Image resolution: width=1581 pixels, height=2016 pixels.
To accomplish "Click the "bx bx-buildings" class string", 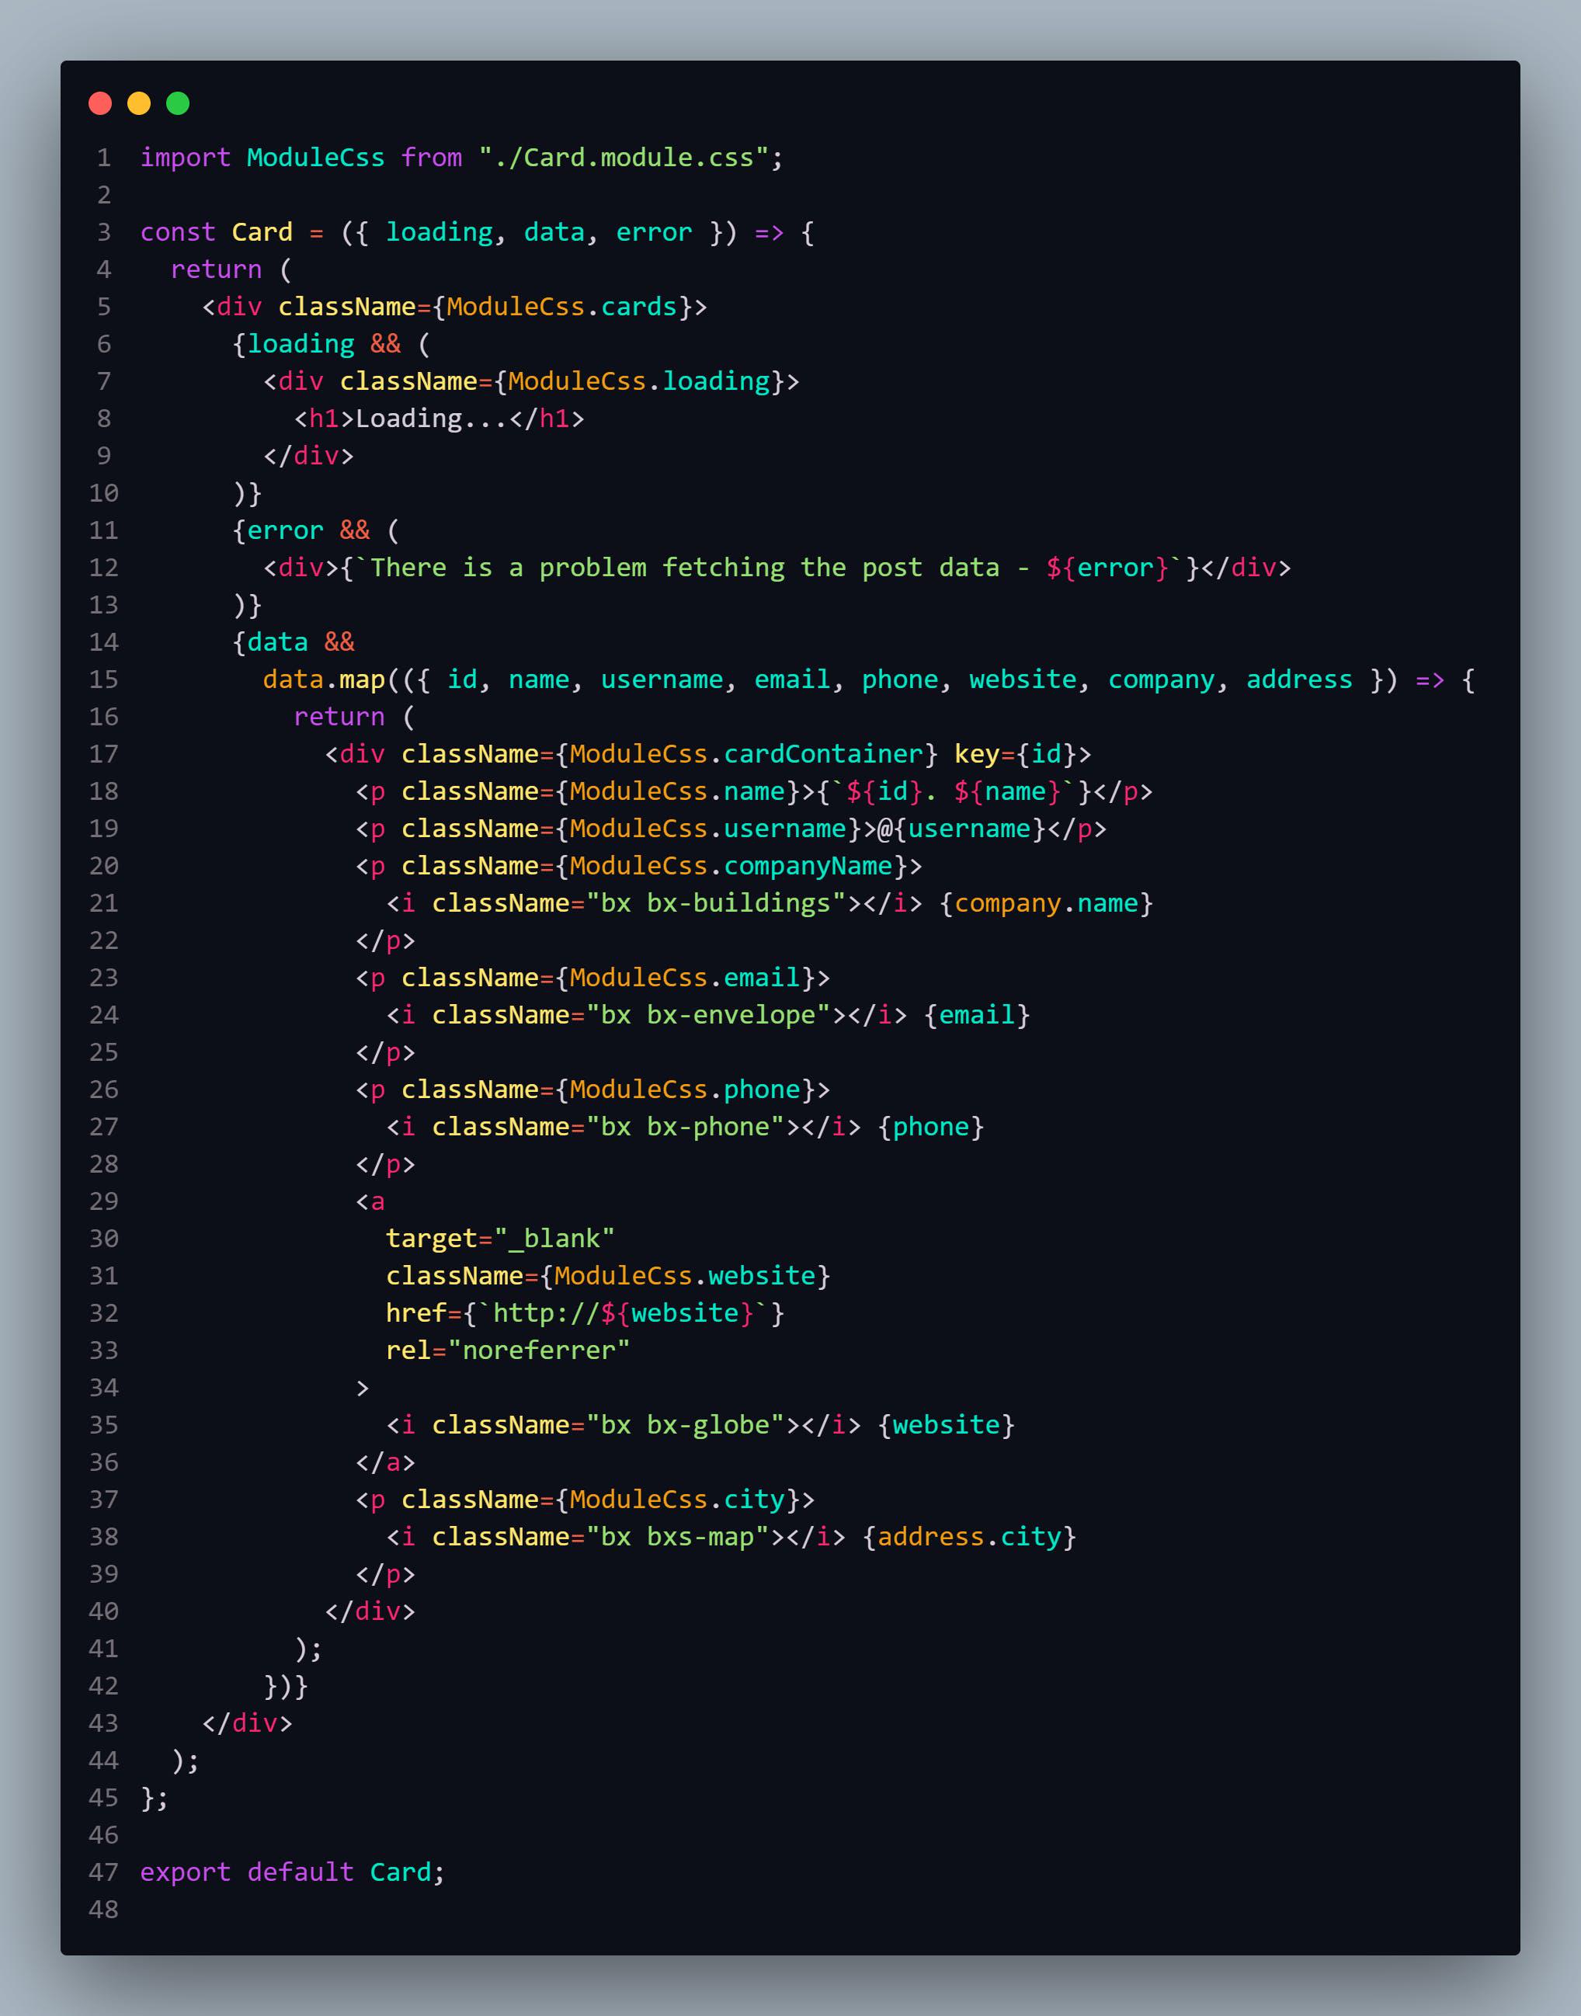I will point(715,903).
